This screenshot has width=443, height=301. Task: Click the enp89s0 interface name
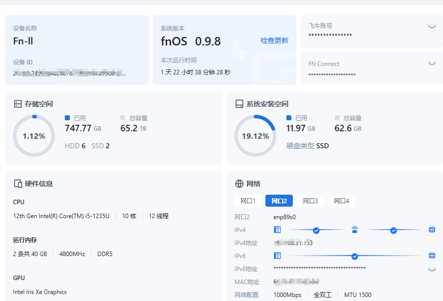pos(284,217)
